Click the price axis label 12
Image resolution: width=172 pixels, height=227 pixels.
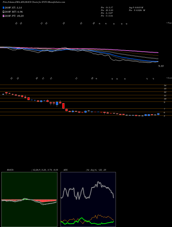coord(165,92)
